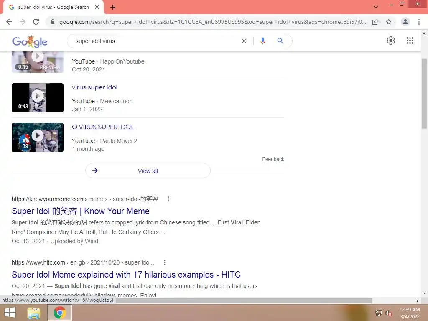Click the horizontal scrollbar right arrow
The height and width of the screenshot is (321, 428).
click(x=417, y=301)
